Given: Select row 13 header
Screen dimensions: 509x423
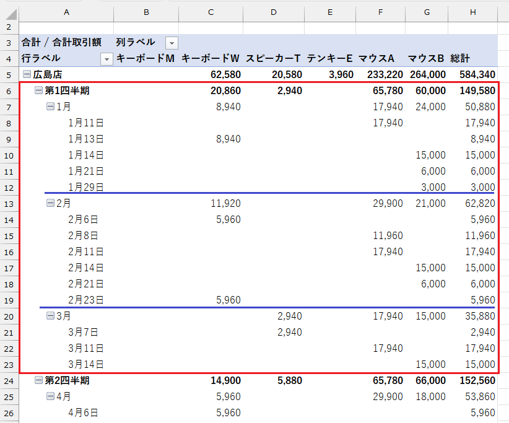Looking at the screenshot, I should tap(9, 204).
